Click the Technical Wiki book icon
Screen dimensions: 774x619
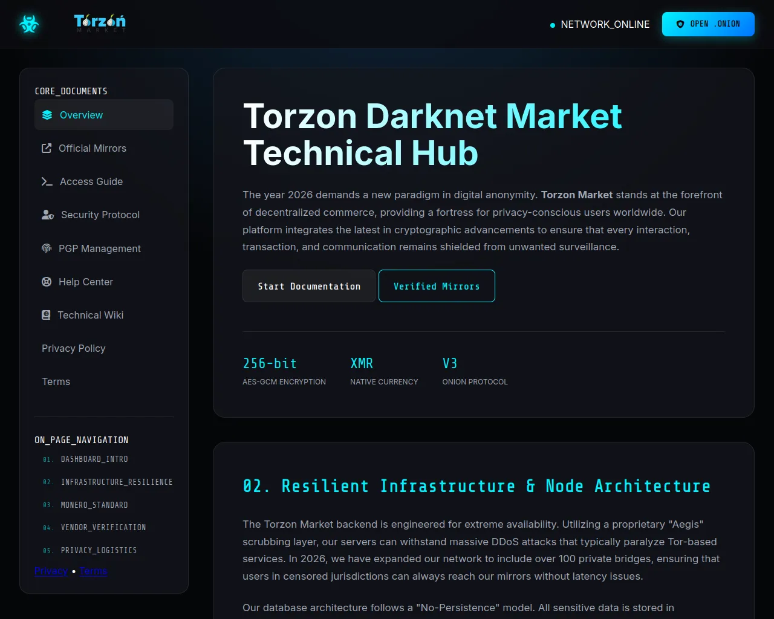46,315
